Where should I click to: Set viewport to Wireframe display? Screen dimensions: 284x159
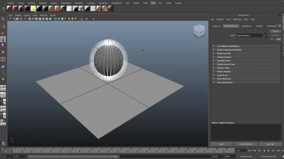click(x=55, y=19)
